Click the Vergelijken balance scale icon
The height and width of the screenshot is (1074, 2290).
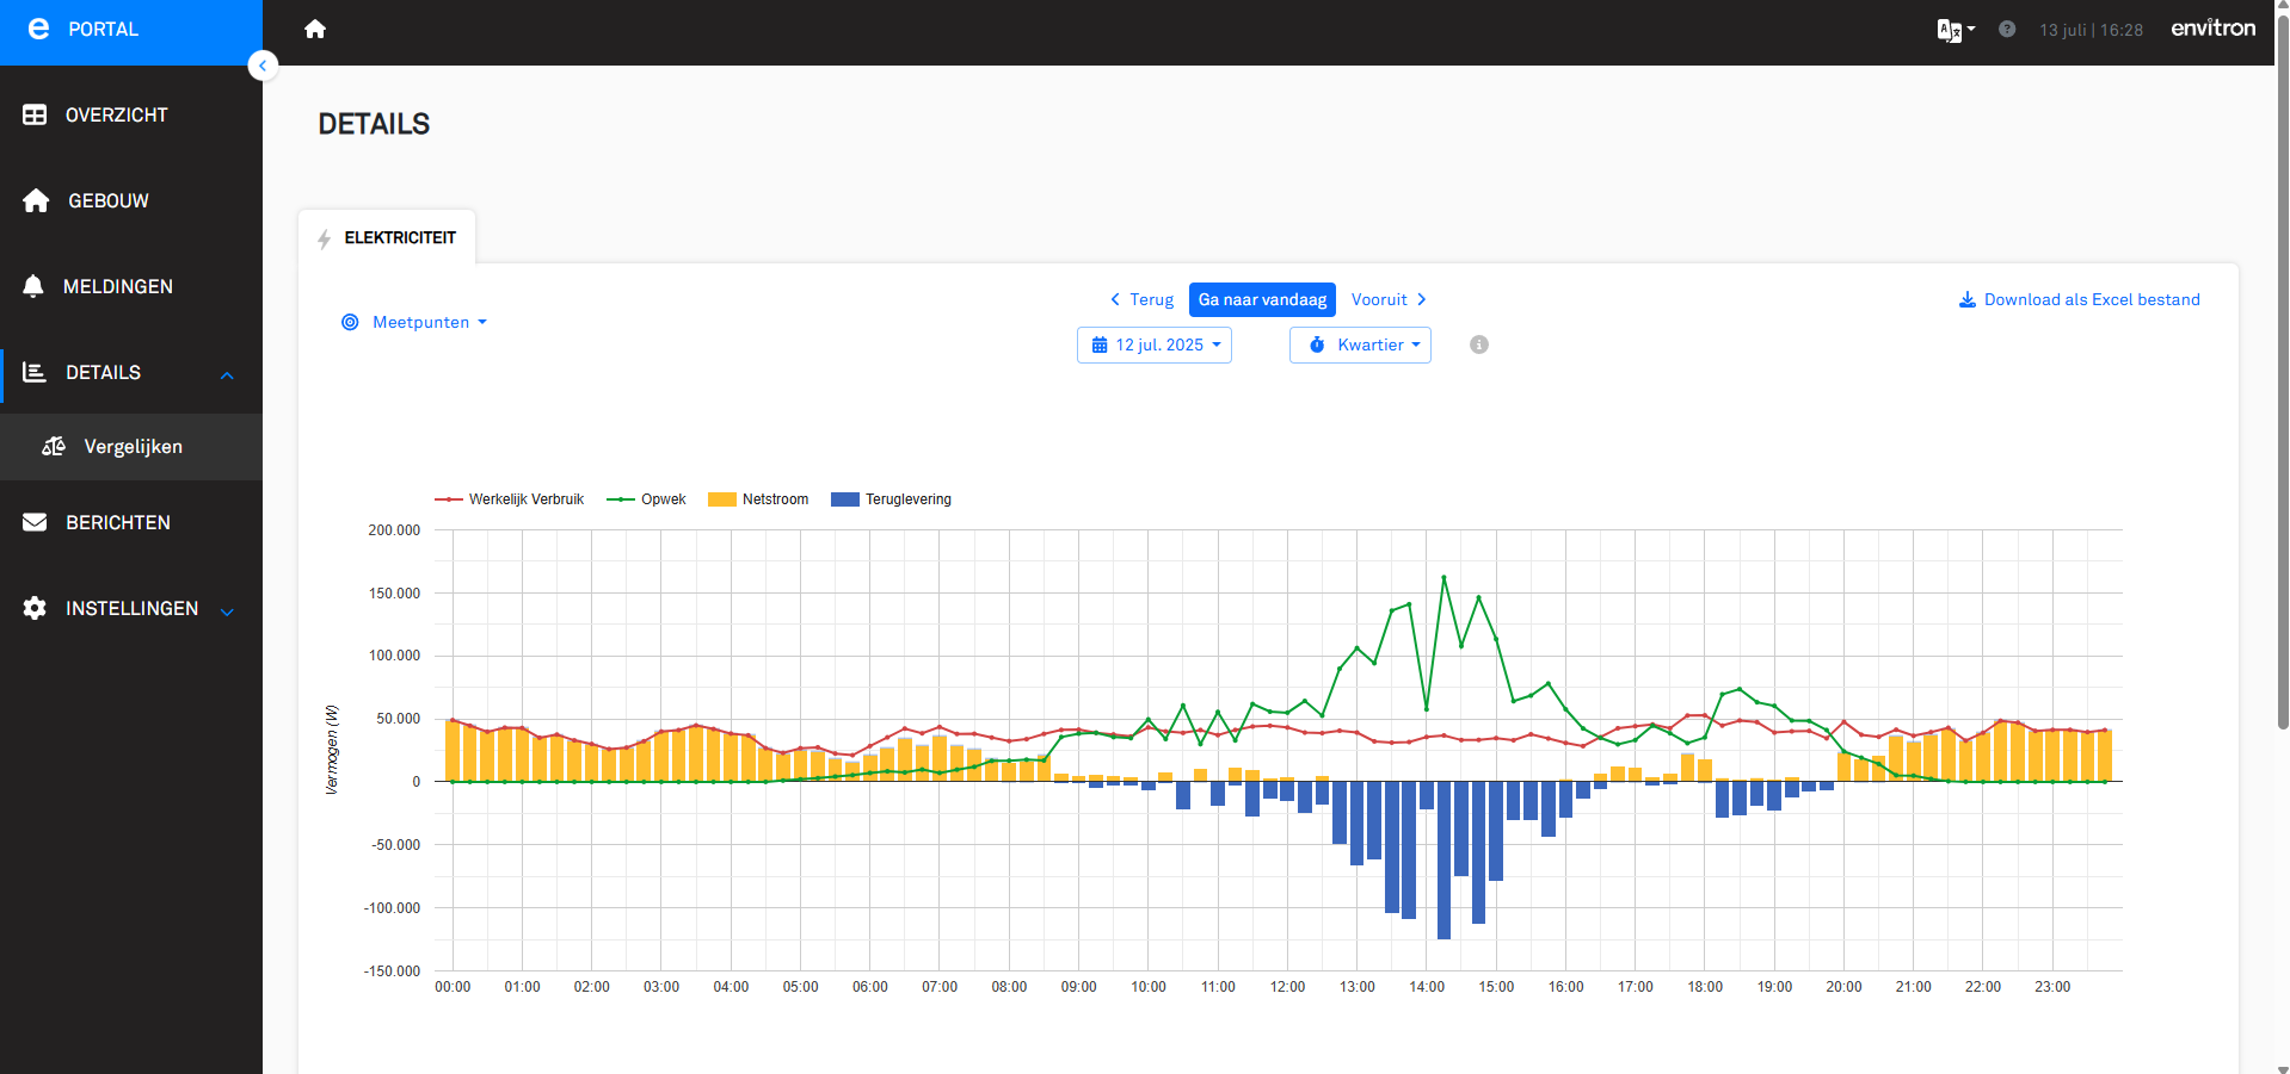53,446
